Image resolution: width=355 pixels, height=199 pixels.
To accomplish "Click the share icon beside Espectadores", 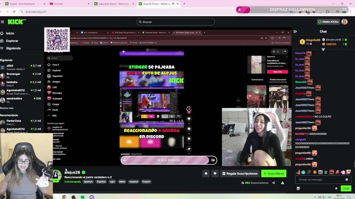I will pyautogui.click(x=273, y=183).
